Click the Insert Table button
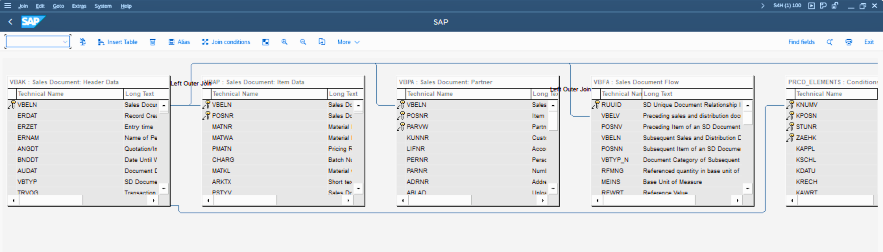The height and width of the screenshot is (252, 883). 118,42
